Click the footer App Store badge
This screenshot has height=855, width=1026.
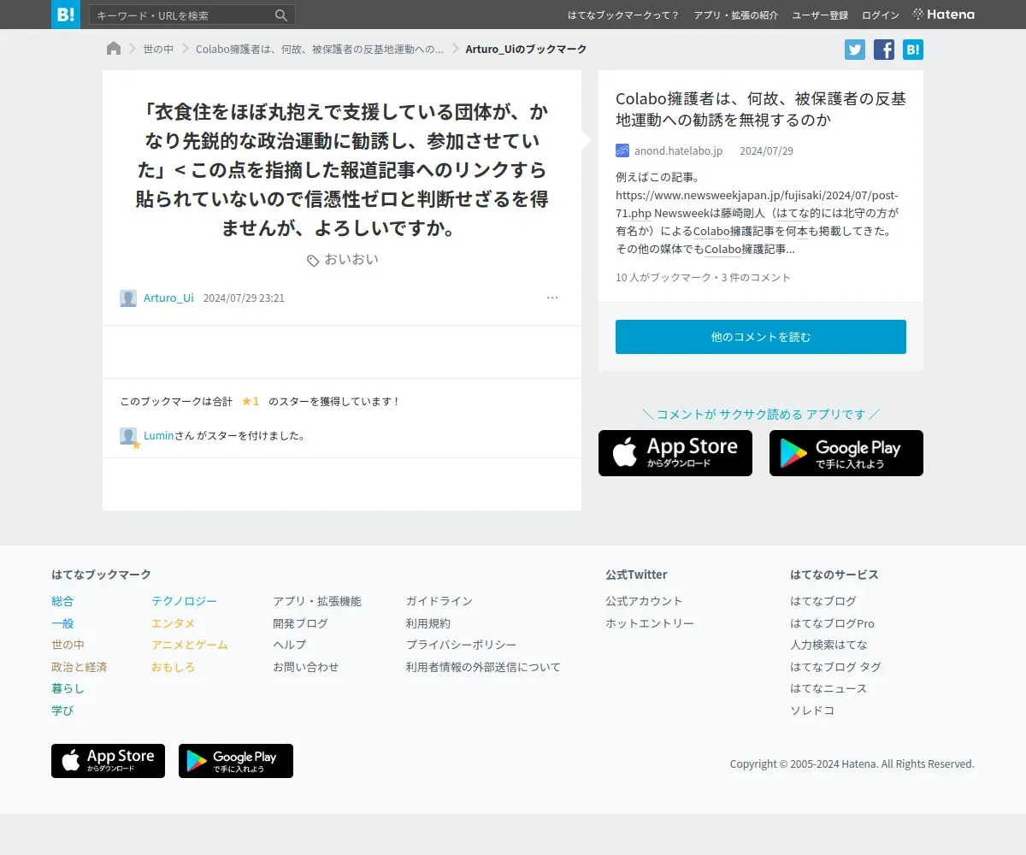tap(108, 761)
